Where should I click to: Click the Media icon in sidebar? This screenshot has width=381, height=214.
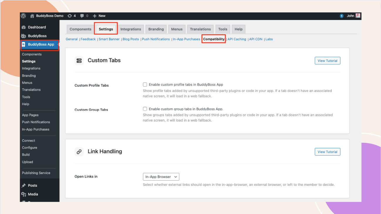[x=24, y=194]
